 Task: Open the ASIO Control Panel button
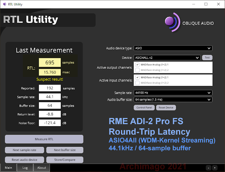144,108
